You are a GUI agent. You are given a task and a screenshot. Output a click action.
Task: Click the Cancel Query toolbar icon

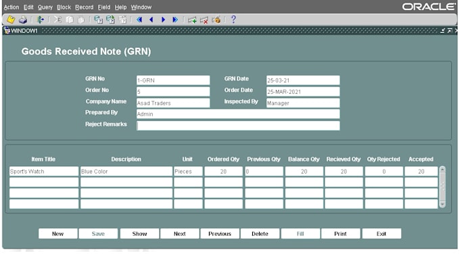(x=122, y=20)
